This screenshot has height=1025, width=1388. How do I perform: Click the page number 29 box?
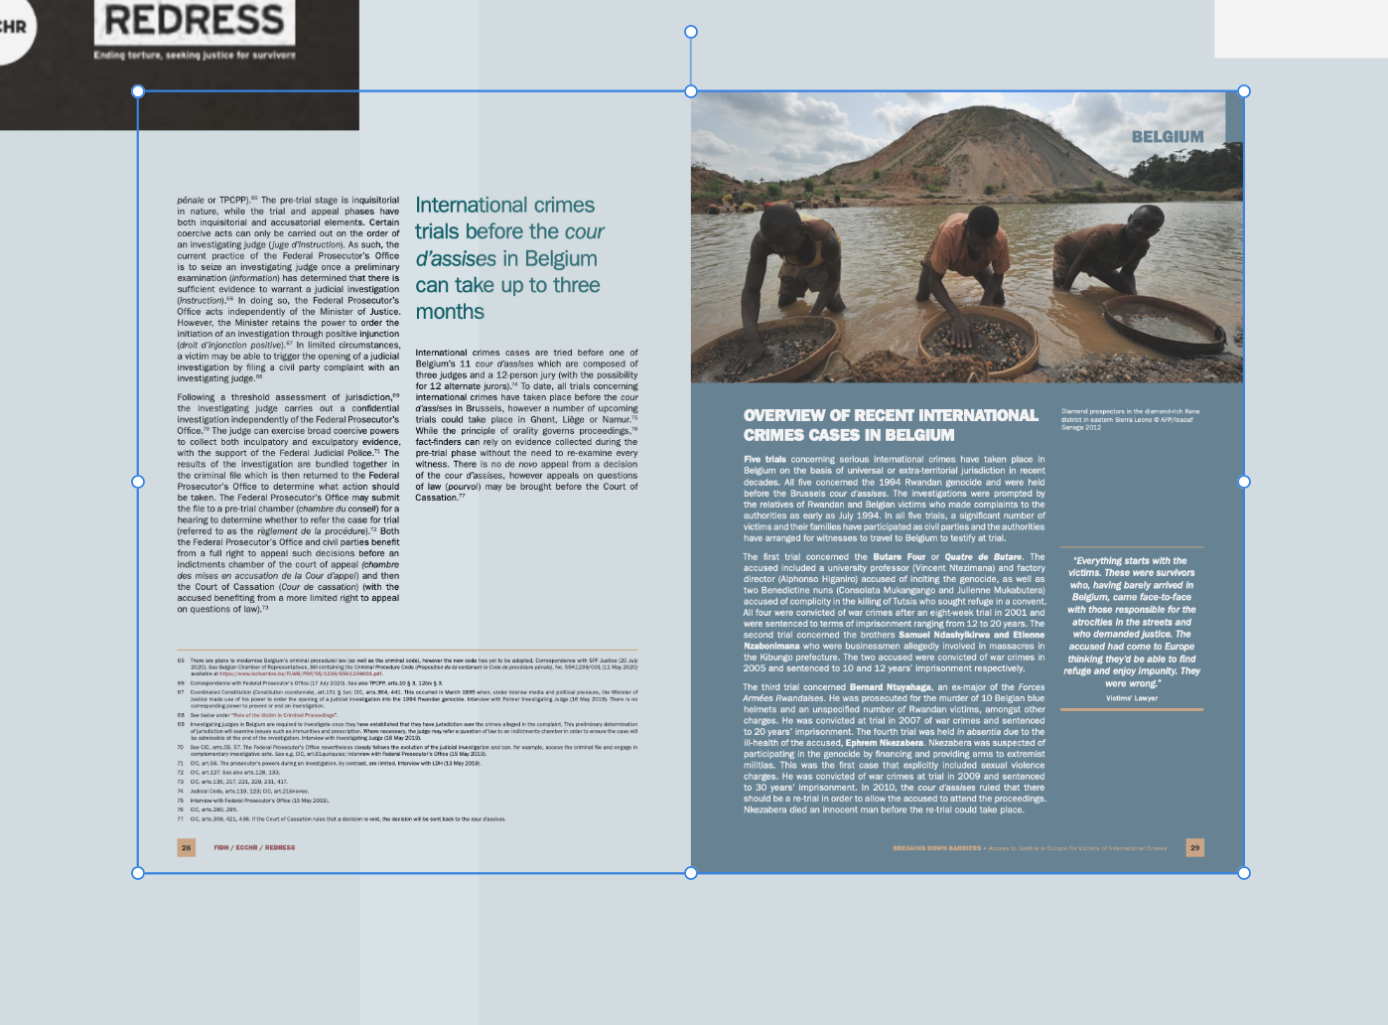point(1194,848)
